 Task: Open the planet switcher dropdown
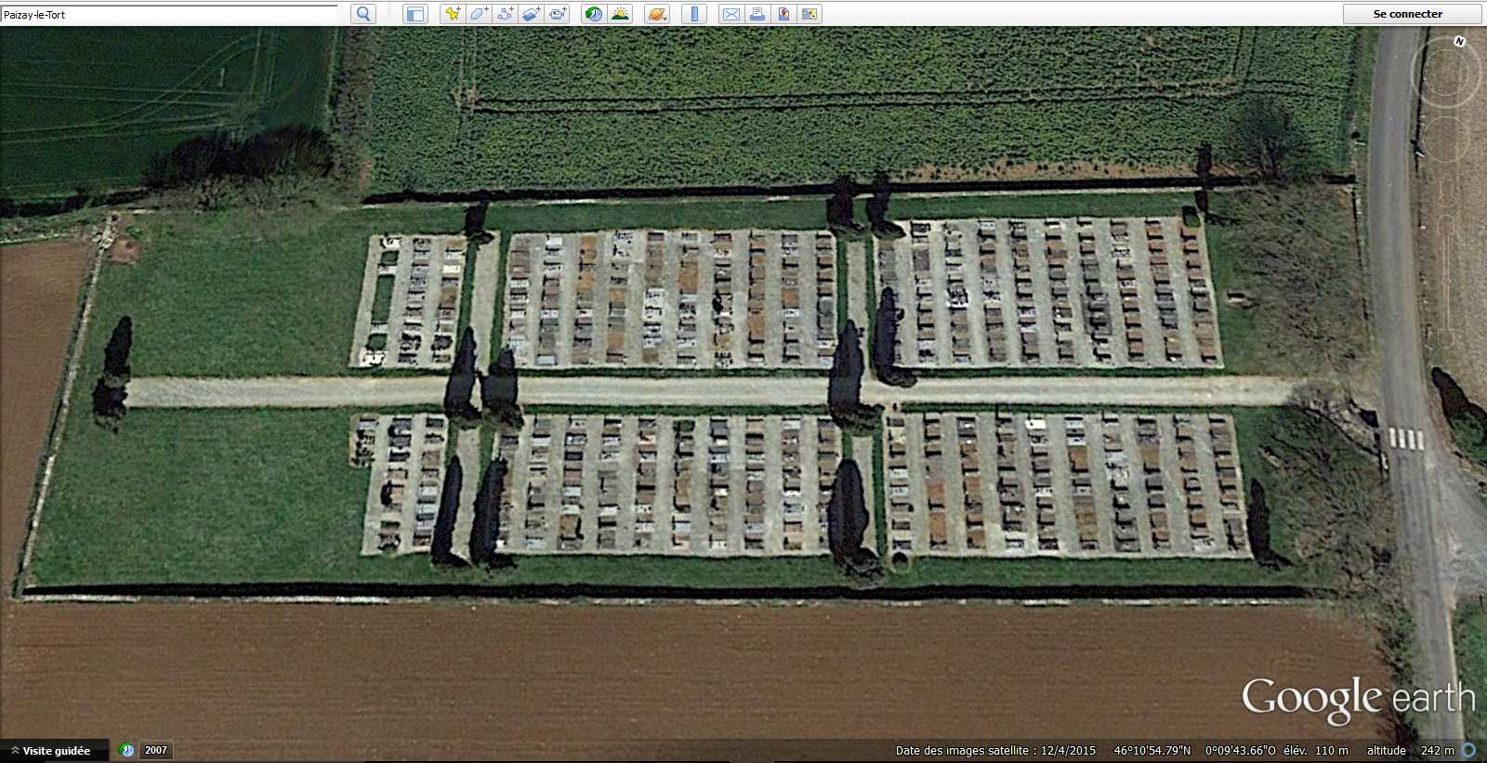coord(657,14)
